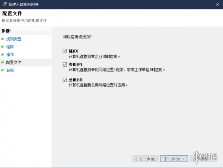Toggle the 公用(U) public checkbox

65,80
